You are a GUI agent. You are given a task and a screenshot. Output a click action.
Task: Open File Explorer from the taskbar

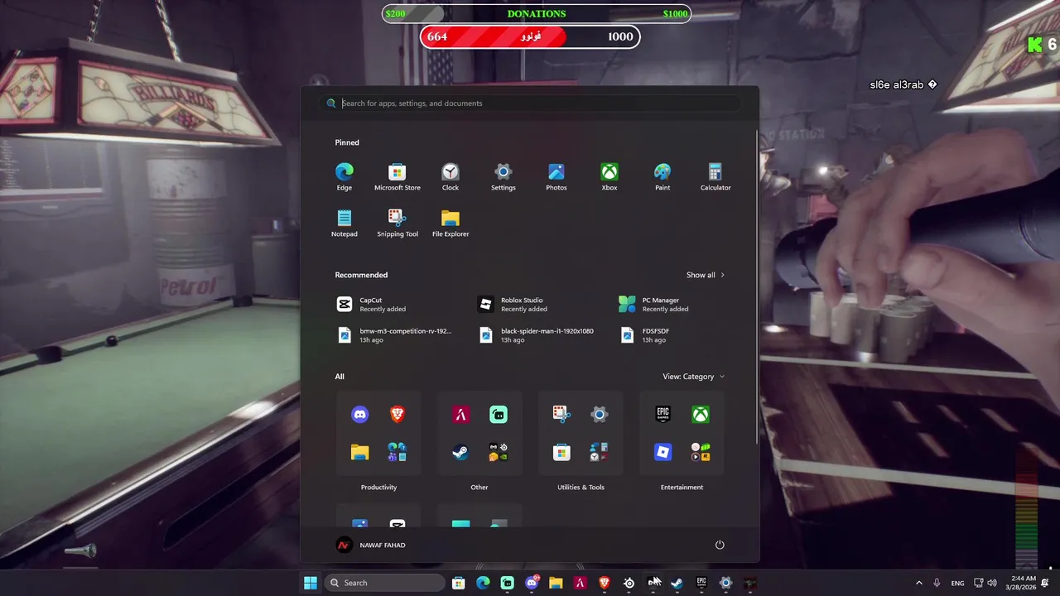point(556,583)
